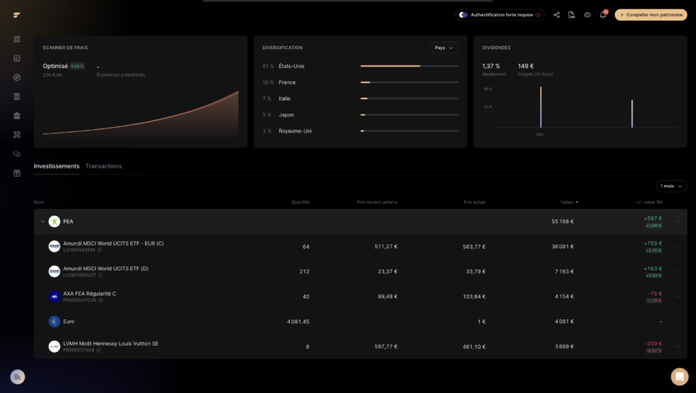Copy ISIN LU1681043599
Image resolution: width=696 pixels, height=393 pixels.
(99, 250)
